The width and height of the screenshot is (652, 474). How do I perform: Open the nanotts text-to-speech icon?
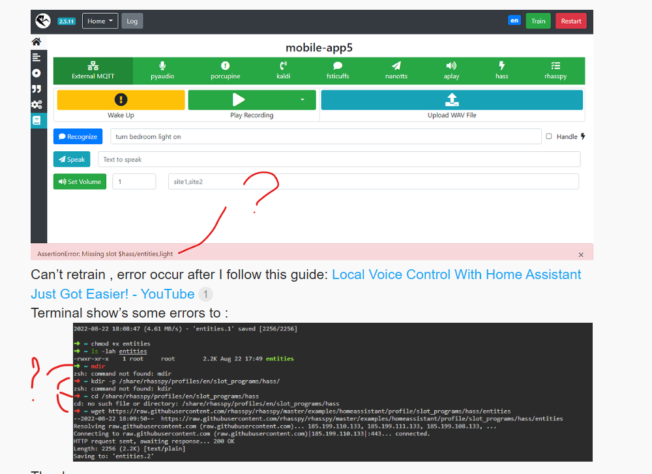(396, 66)
